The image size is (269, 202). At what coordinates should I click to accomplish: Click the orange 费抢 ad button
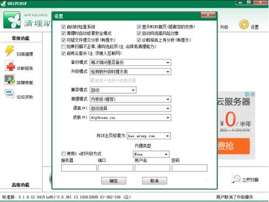(x=234, y=146)
